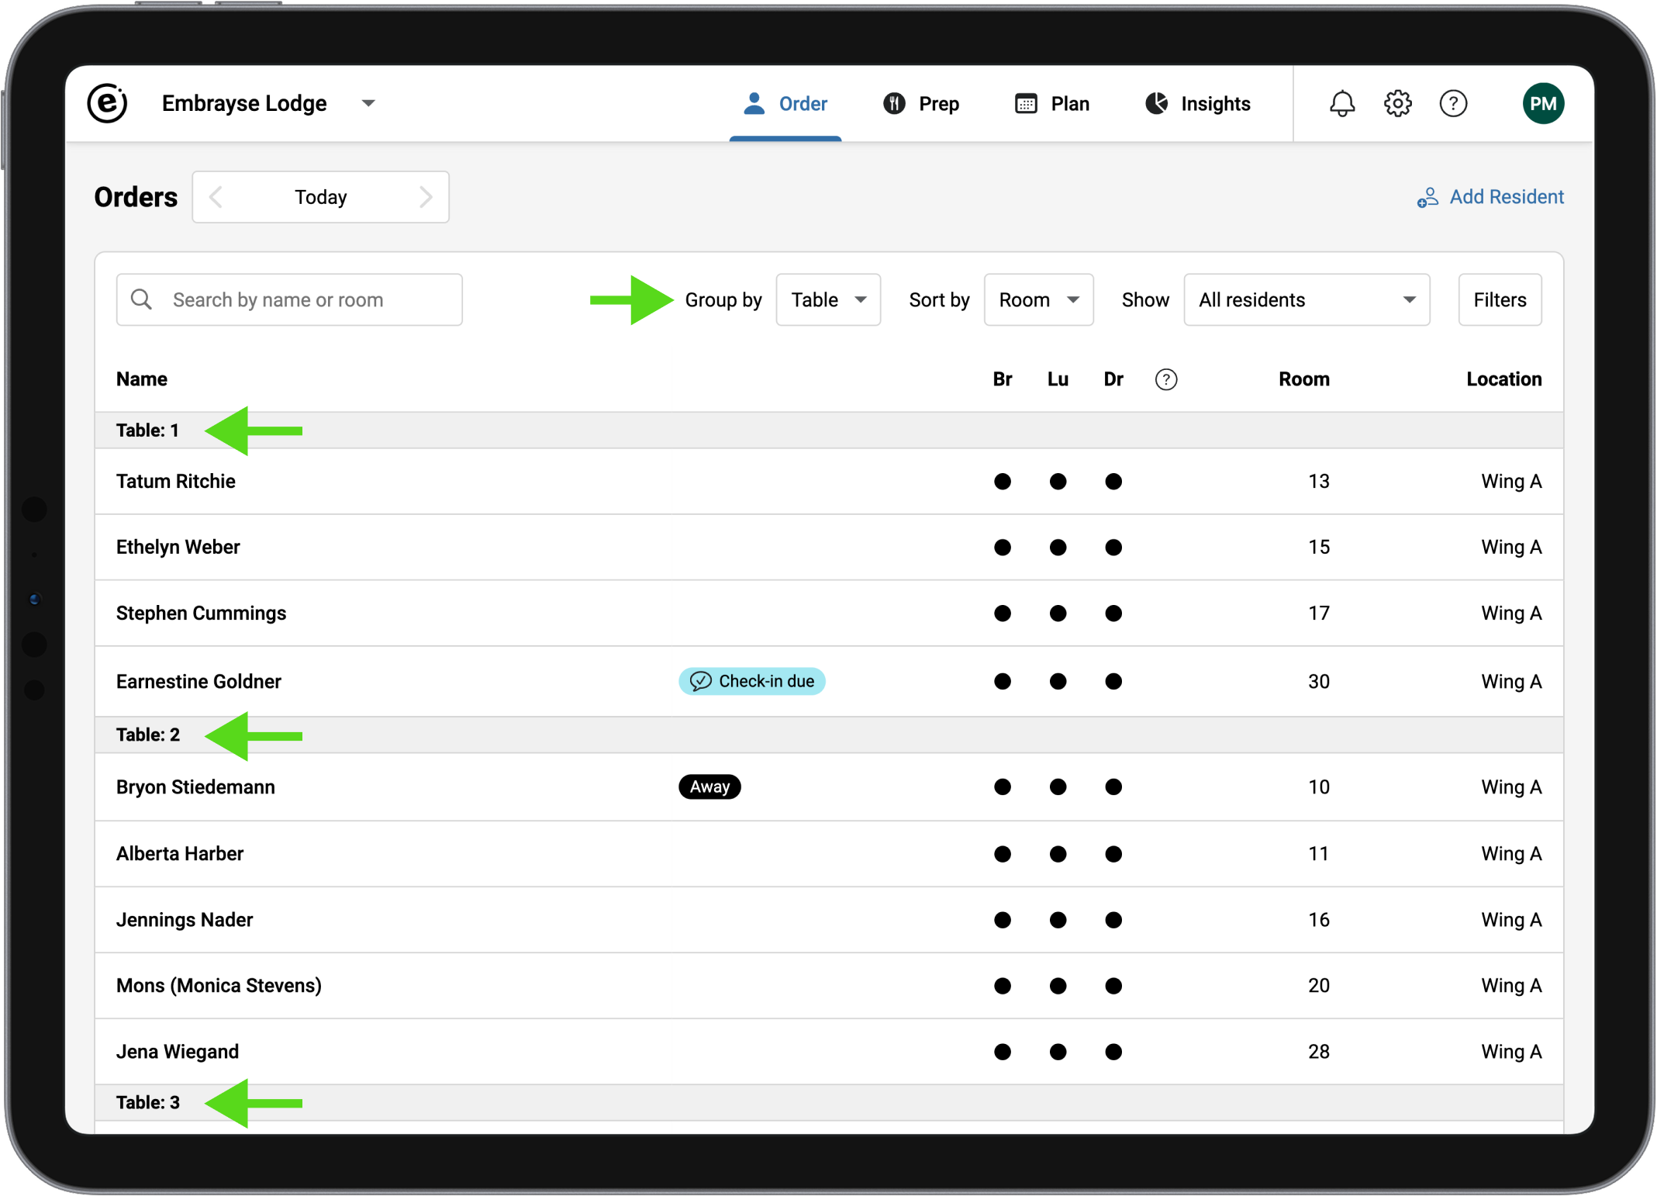
Task: Open the notifications bell
Action: pos(1341,103)
